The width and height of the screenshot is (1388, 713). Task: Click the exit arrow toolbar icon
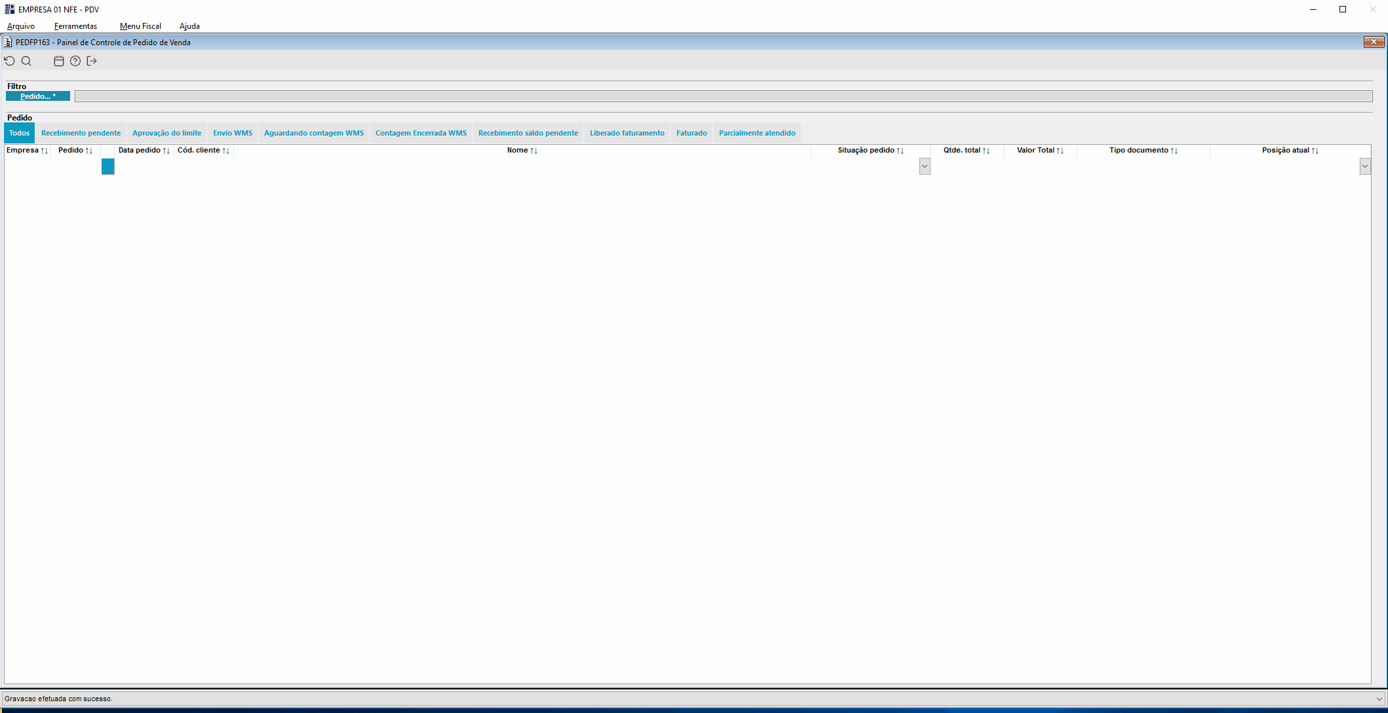92,61
